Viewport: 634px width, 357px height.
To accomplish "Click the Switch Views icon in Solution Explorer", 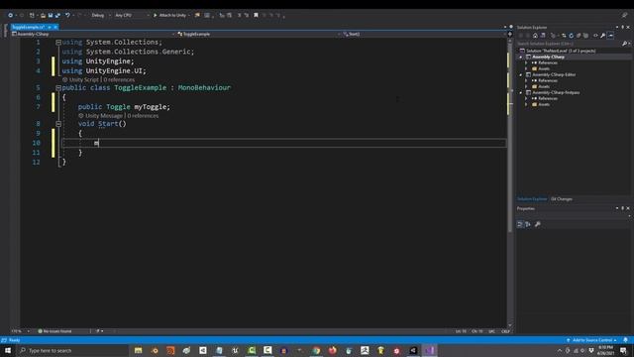I will (543, 36).
